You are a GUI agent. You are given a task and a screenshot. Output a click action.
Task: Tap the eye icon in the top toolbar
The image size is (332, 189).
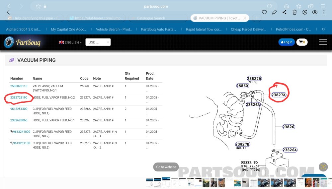tap(315, 12)
